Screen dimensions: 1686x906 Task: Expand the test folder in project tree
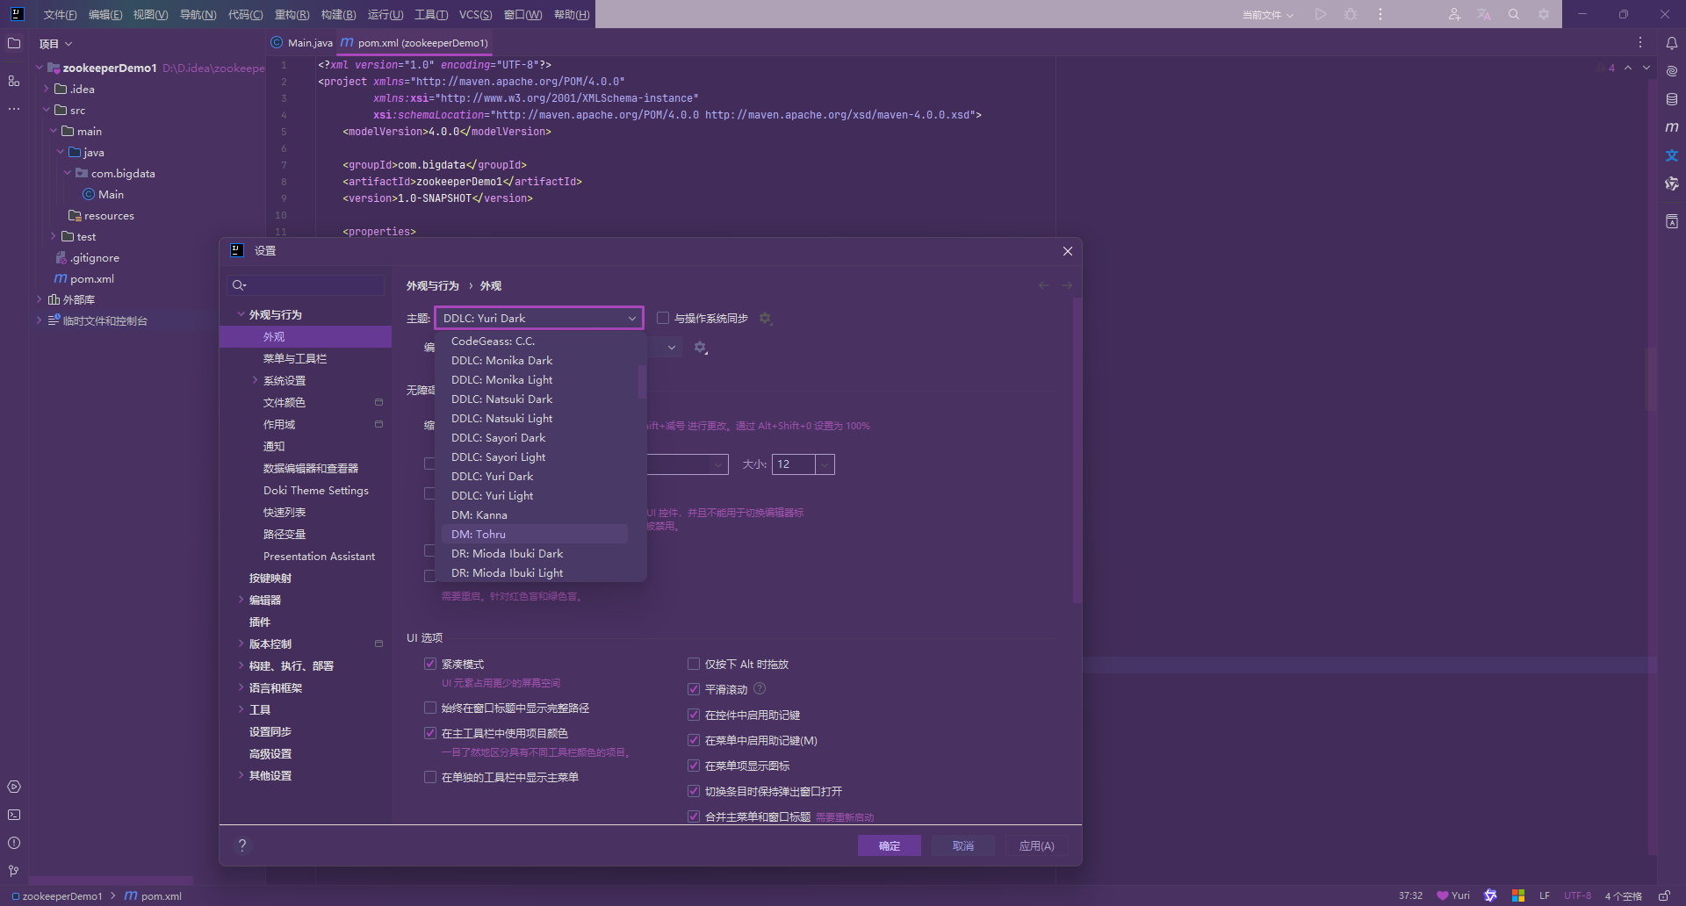click(54, 236)
